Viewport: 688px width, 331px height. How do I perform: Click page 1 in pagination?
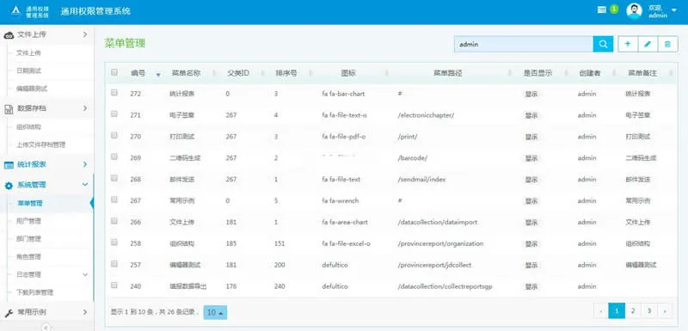(x=617, y=311)
